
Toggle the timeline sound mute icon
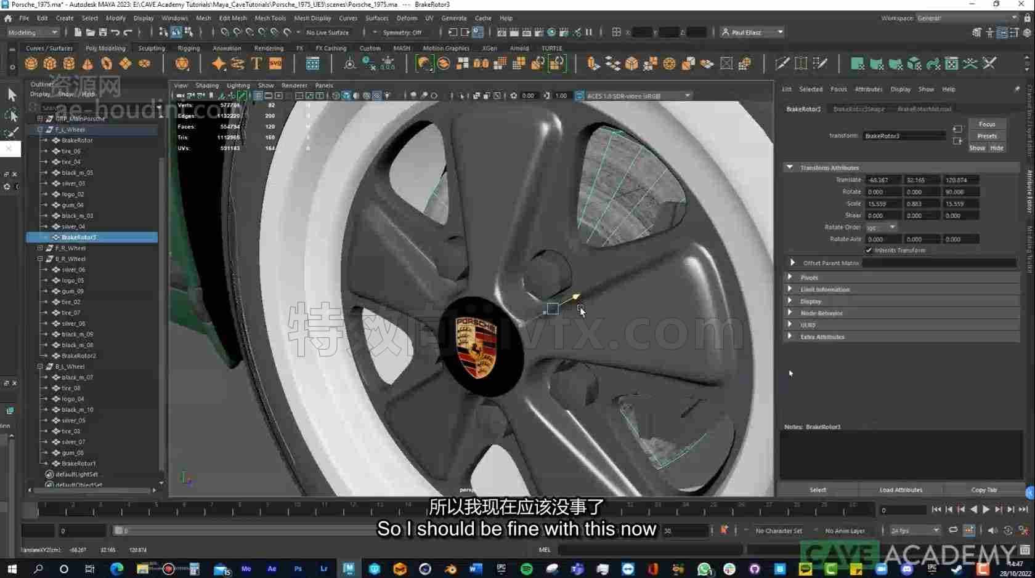point(992,530)
